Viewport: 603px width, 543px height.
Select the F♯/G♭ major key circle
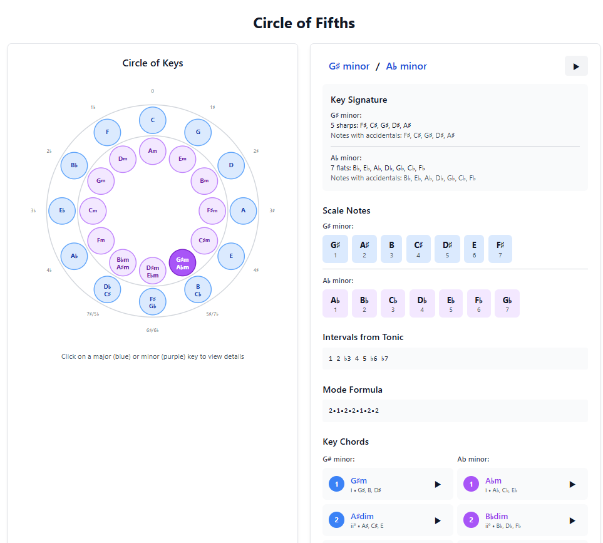(152, 302)
